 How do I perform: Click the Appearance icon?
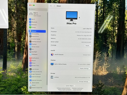[x=30, y=36]
